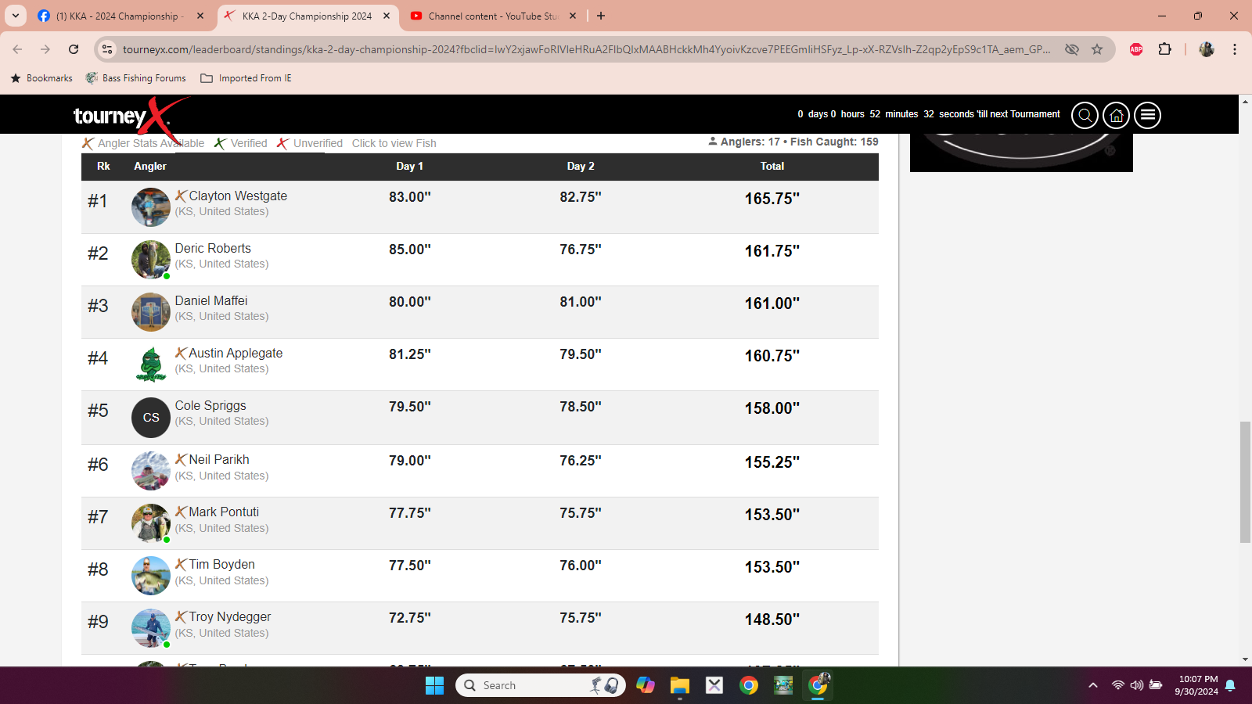The width and height of the screenshot is (1252, 704).
Task: Go to TourneyX home icon
Action: pos(1117,116)
